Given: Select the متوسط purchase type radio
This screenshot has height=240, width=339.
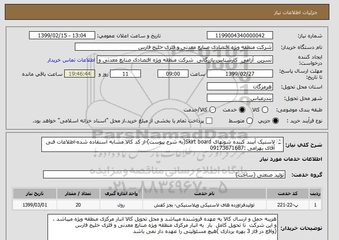Looking at the screenshot, I should (250, 121).
